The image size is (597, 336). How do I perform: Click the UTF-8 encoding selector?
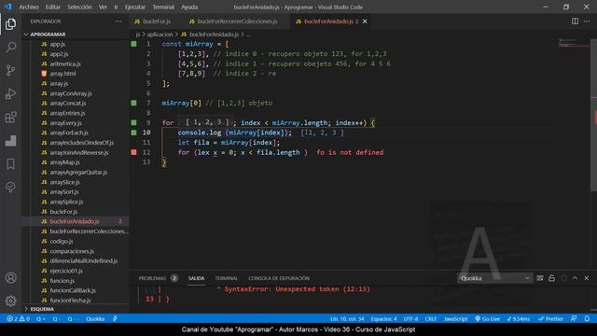pos(410,319)
